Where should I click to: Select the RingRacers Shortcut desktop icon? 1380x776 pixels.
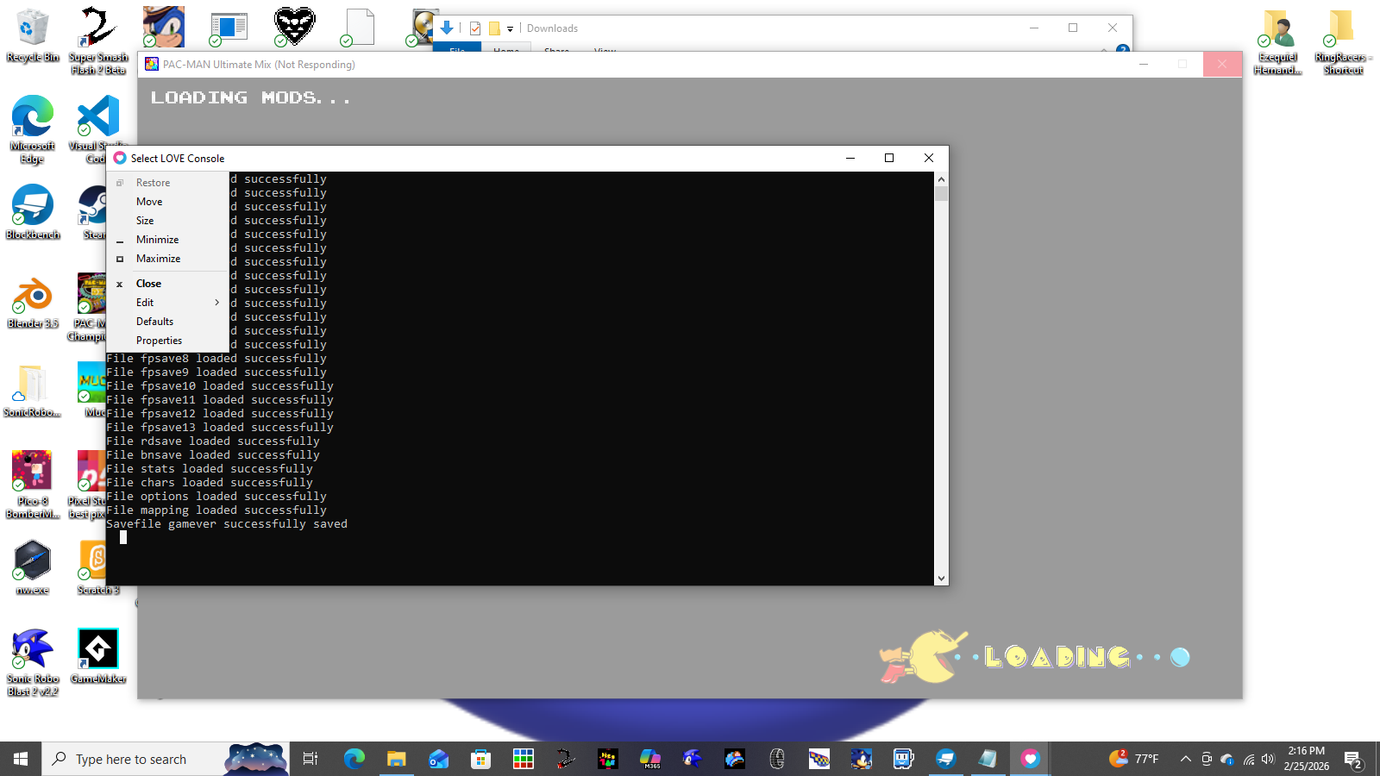point(1343,41)
